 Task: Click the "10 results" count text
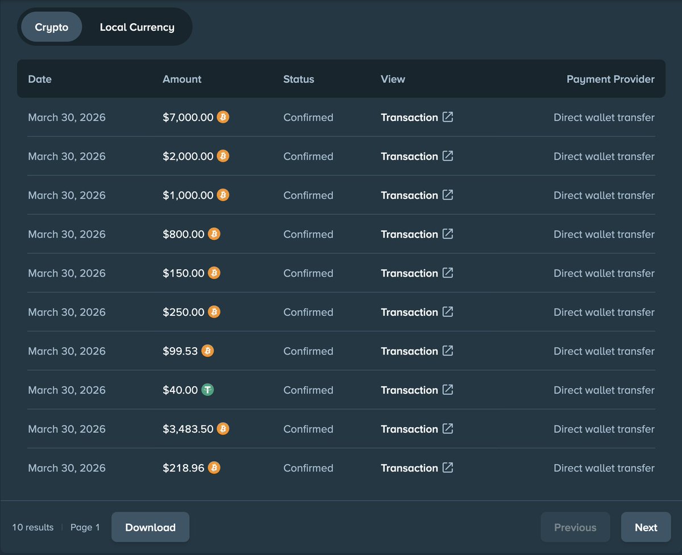(33, 527)
